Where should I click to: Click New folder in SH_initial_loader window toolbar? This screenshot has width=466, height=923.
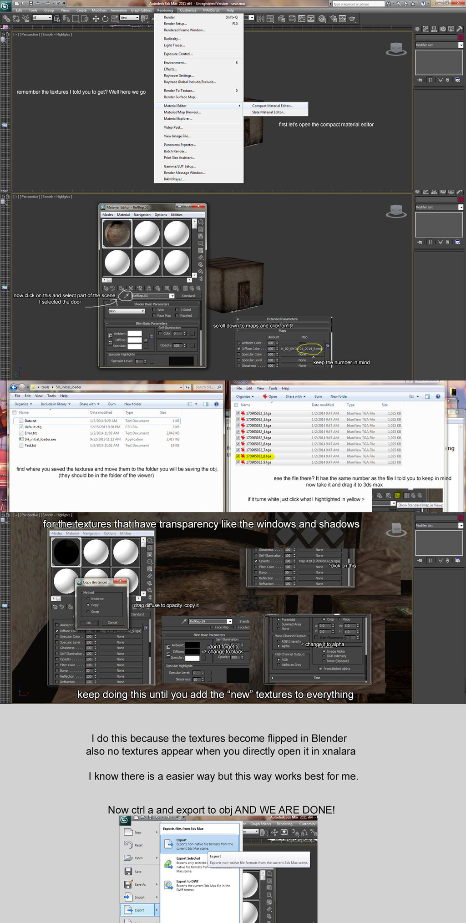(133, 404)
